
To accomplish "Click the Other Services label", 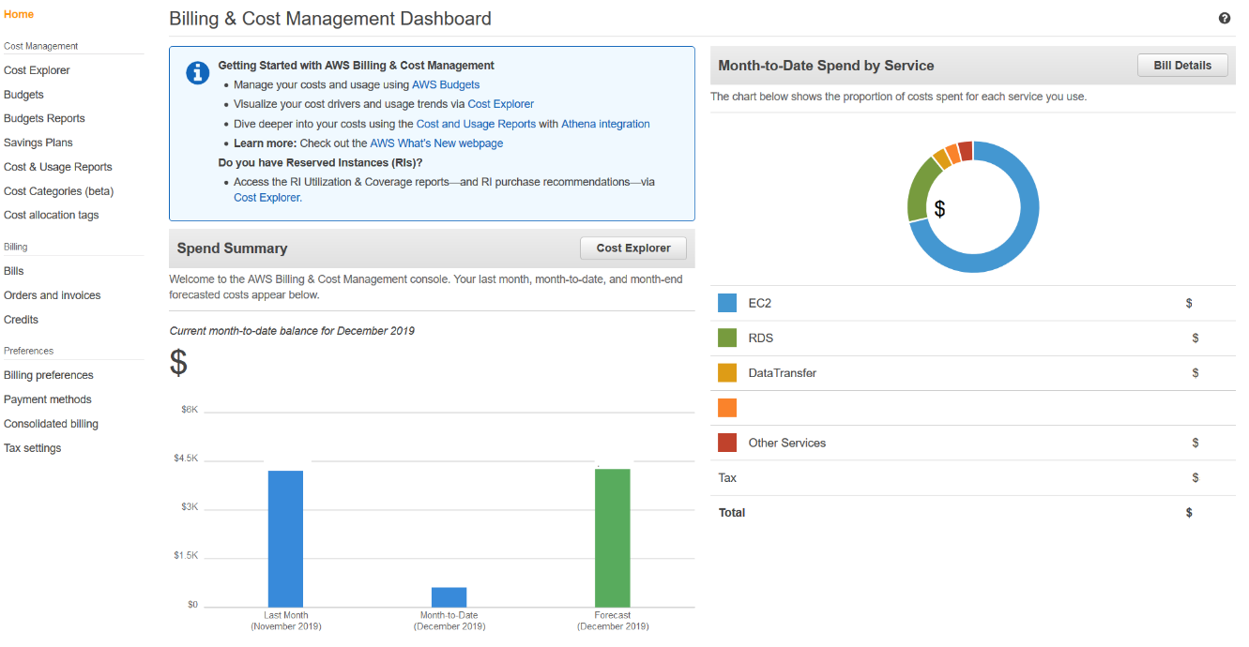I will (786, 443).
